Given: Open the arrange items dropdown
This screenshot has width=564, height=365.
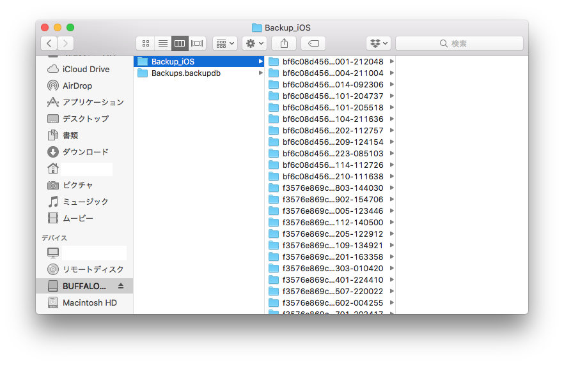Looking at the screenshot, I should coord(224,43).
